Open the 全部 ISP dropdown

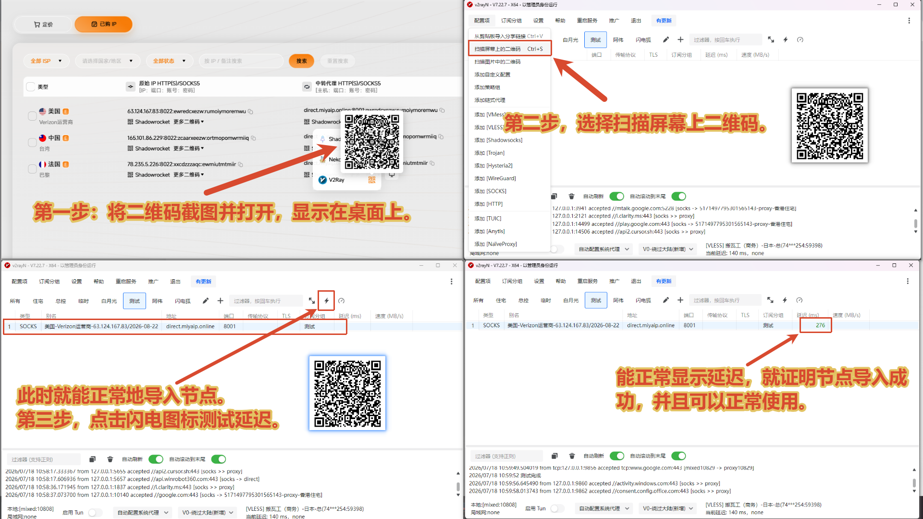click(47, 61)
